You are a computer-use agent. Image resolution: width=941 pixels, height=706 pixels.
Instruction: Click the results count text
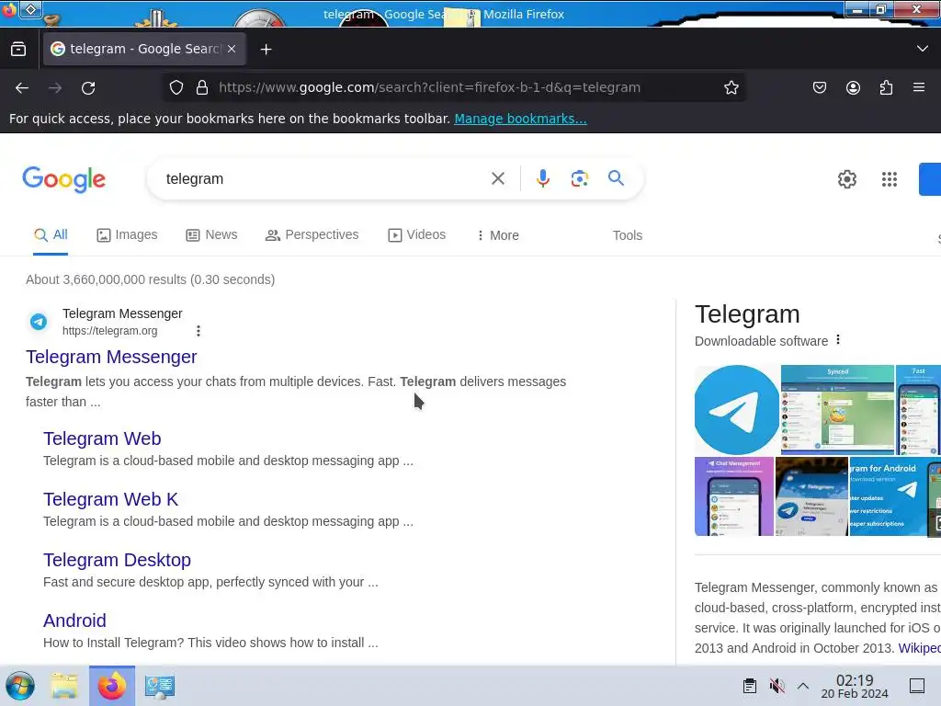pos(150,279)
